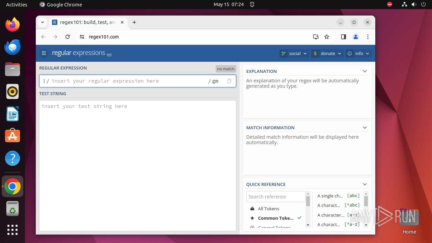Select the [a-z] character range reference
Image resolution: width=432 pixels, height=243 pixels.
(339, 215)
